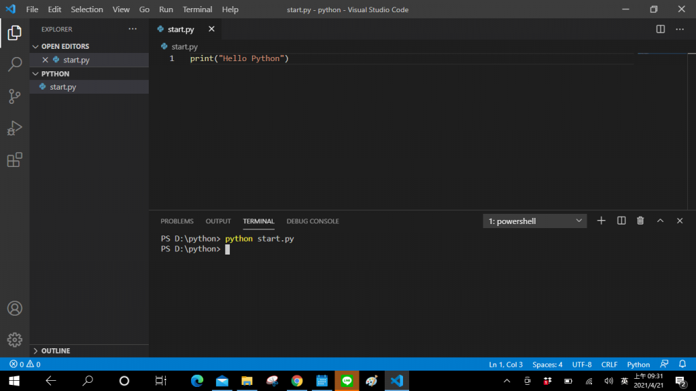Open Microsoft Edge from taskbar
Screen dimensions: 696x391
(197, 381)
